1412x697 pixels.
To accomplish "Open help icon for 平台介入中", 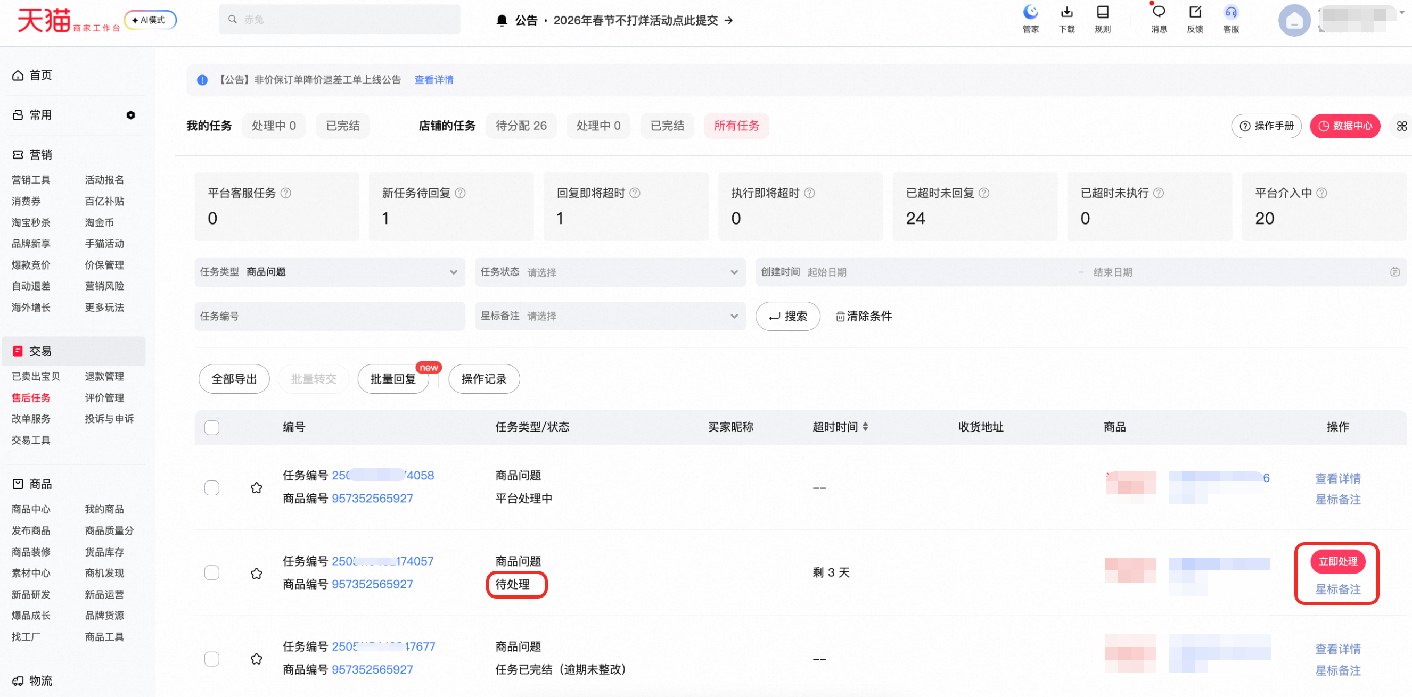I will pyautogui.click(x=1321, y=193).
